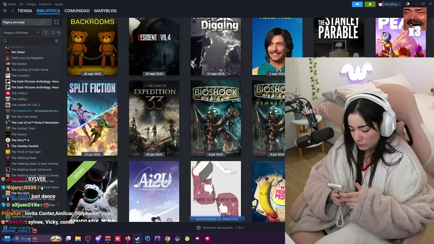Open the Ver menu
434x244 pixels.
click(x=21, y=4)
